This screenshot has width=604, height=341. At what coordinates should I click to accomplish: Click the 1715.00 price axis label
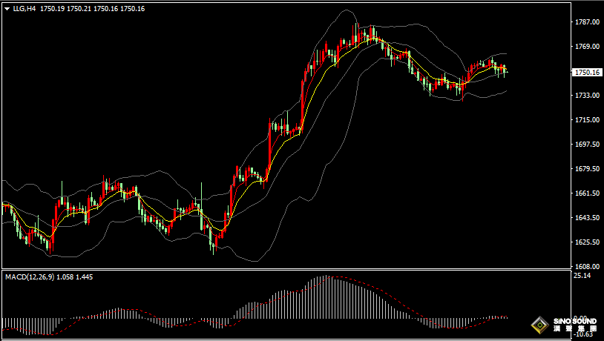point(587,120)
